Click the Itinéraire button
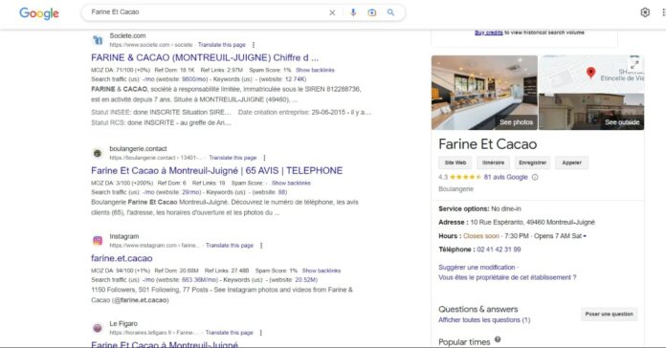 (x=493, y=163)
